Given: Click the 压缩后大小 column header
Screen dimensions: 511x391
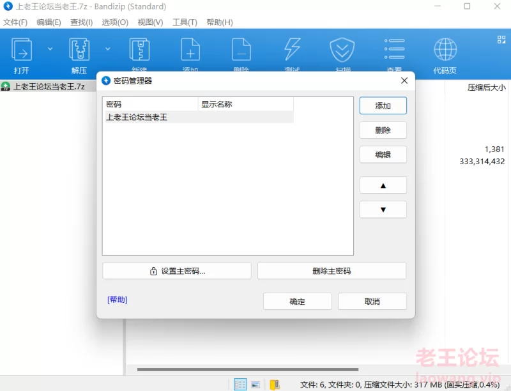Looking at the screenshot, I should click(486, 88).
